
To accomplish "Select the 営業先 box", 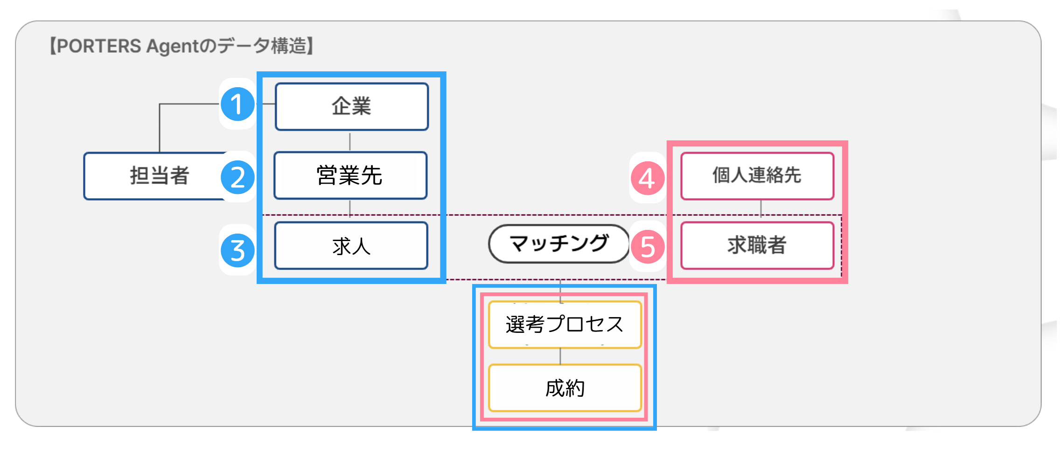I will point(350,176).
